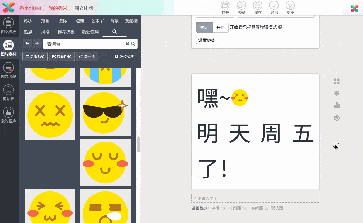Image resolution: width=363 pixels, height=223 pixels.
Task: Click the material list scrollbar handle
Action: click(139, 144)
